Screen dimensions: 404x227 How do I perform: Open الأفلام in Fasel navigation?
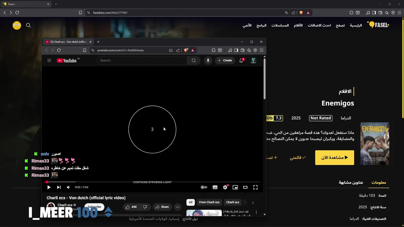click(298, 25)
